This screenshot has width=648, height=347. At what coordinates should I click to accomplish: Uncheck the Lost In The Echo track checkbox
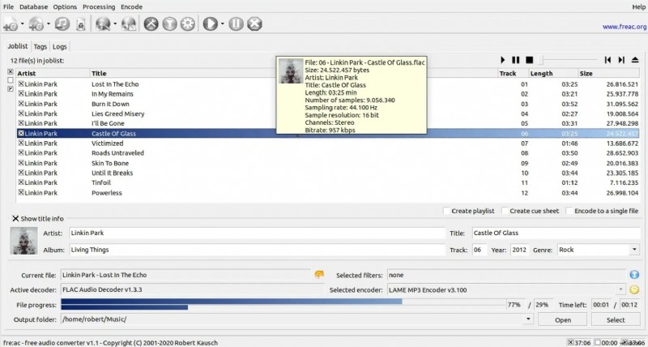21,84
